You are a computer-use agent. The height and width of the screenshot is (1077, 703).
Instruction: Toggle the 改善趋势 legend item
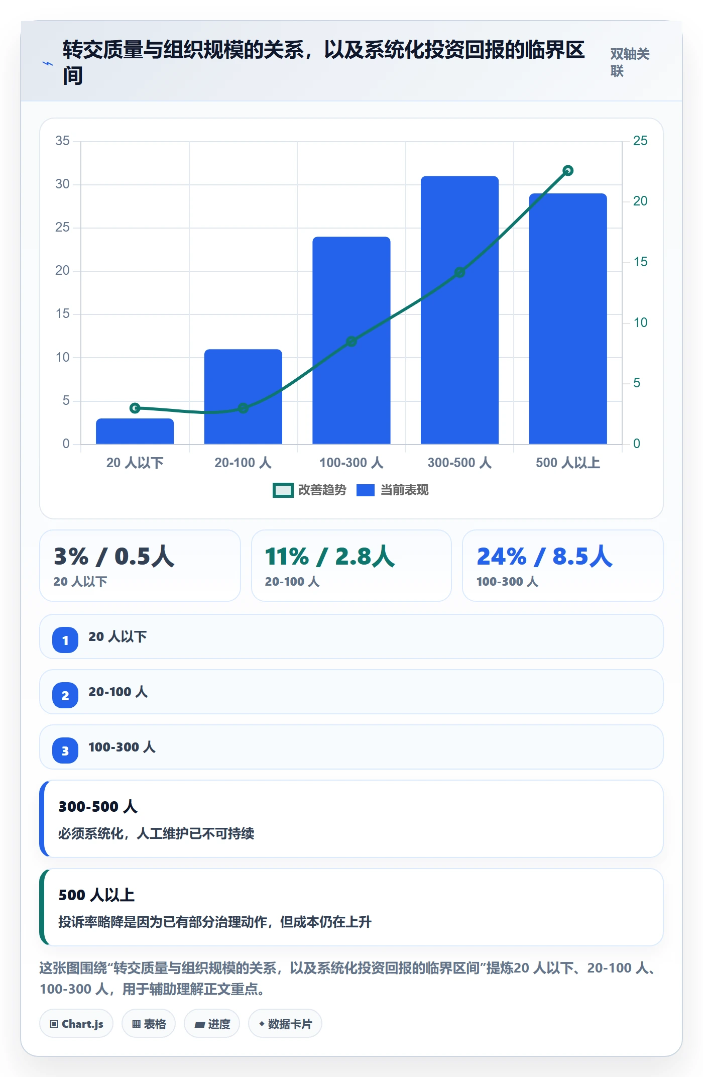coord(309,490)
